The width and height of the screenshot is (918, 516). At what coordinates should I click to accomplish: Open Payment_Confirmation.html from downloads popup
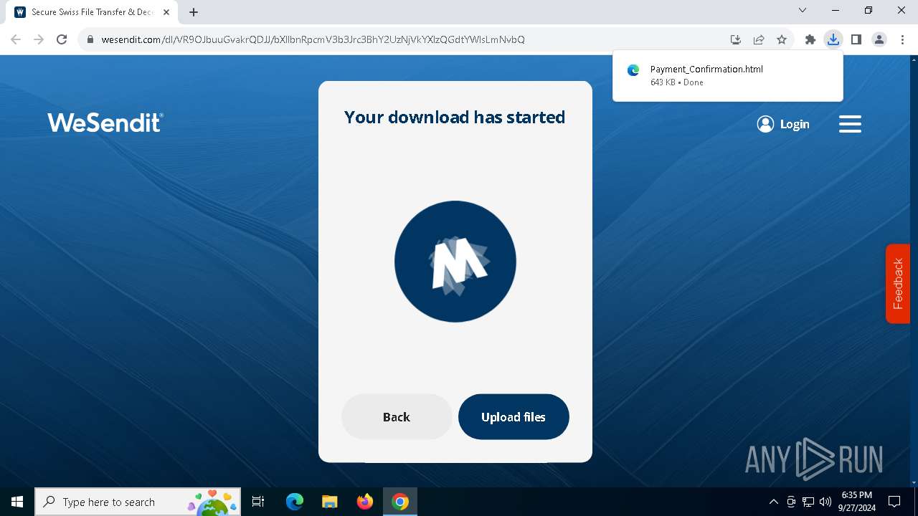click(x=706, y=69)
